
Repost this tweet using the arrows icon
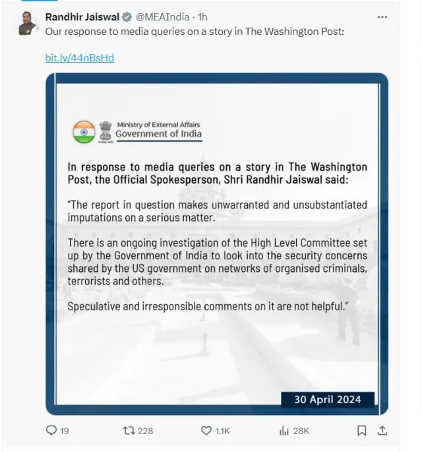coord(129,430)
